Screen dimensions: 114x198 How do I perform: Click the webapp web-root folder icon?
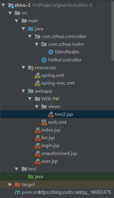[x=31, y=91]
